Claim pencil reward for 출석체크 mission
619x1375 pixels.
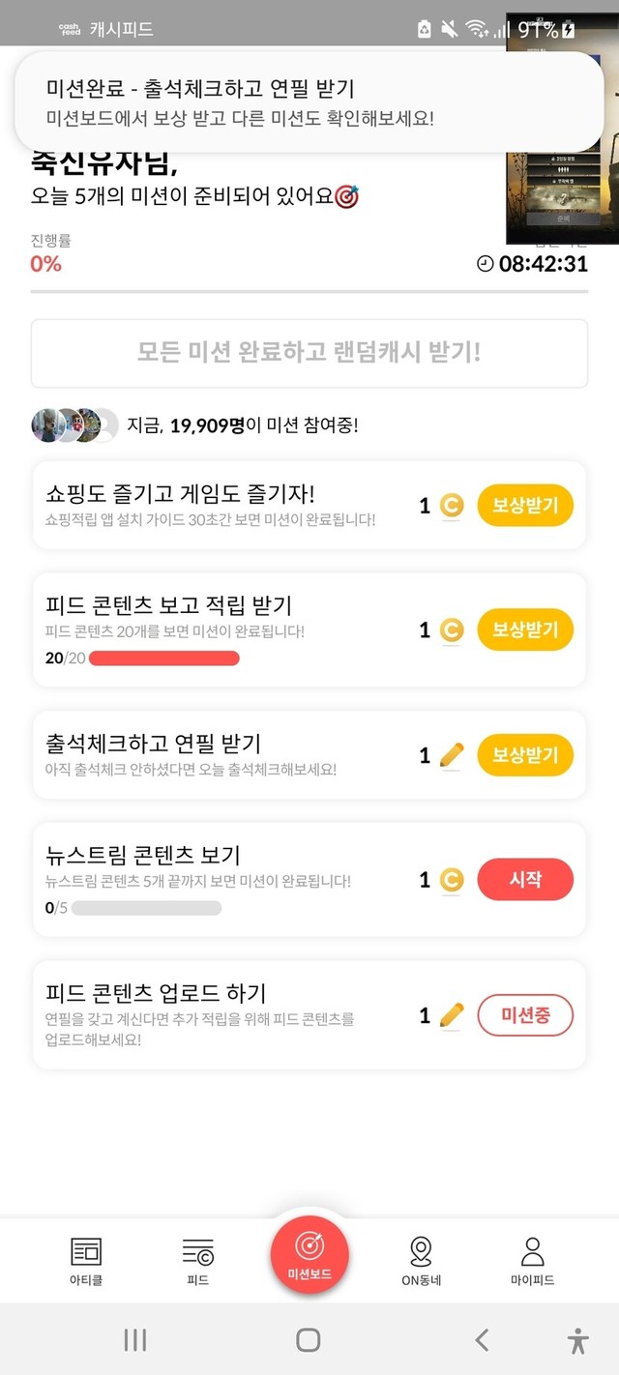(525, 755)
